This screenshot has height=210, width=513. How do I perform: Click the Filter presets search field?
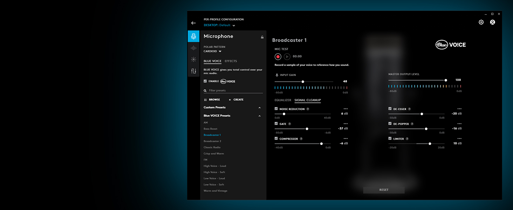click(235, 91)
